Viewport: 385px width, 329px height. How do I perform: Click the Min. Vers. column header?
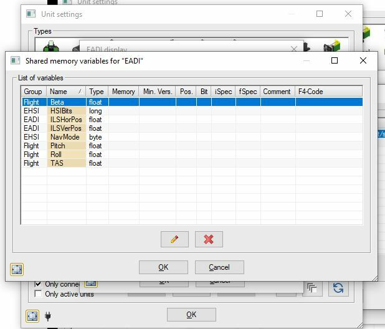tap(157, 92)
